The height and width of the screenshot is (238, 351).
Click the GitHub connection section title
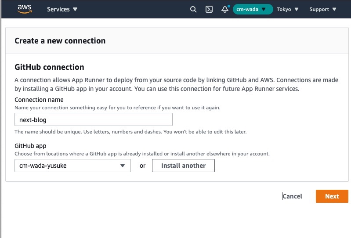[x=49, y=67]
